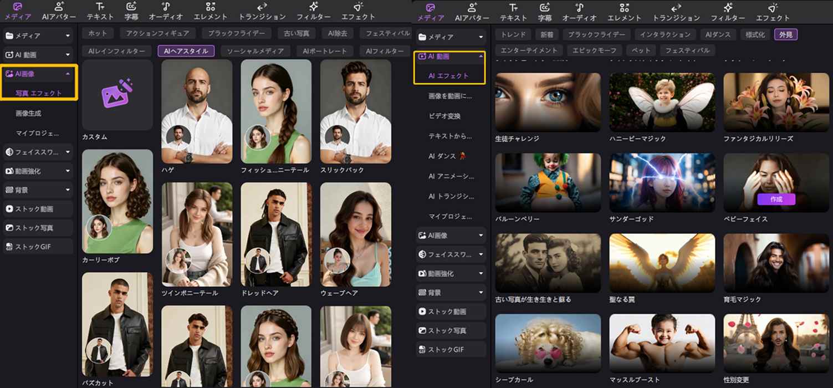This screenshot has height=388, width=833.
Task: Open エフェクト in the right window toolbar
Action: [x=773, y=12]
